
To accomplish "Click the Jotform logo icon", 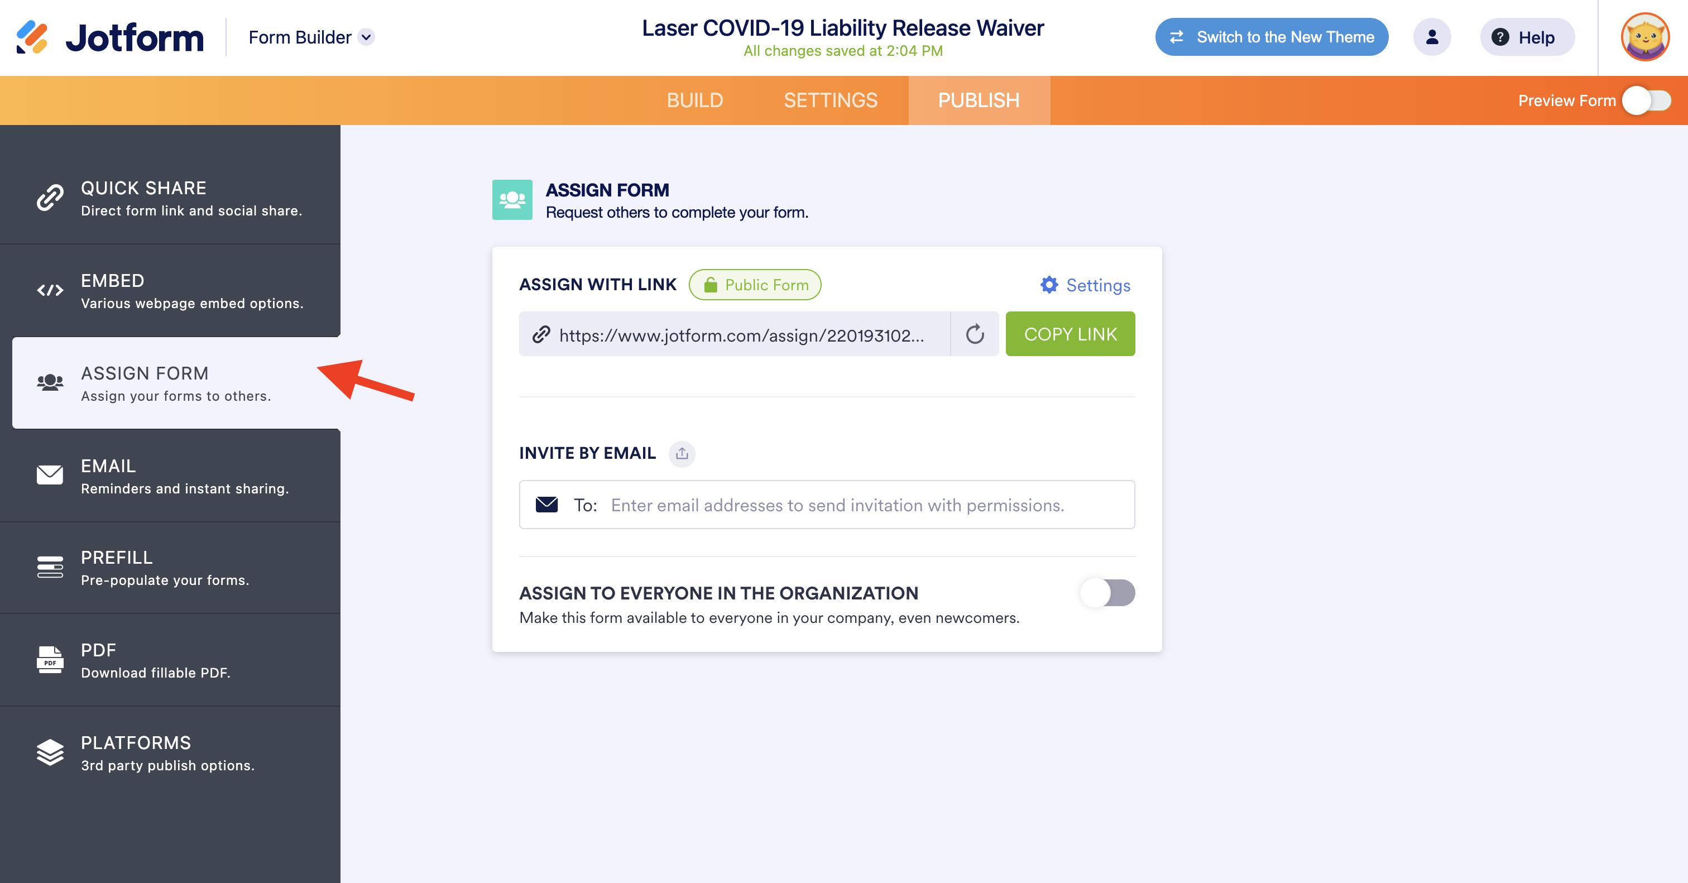I will click(32, 37).
